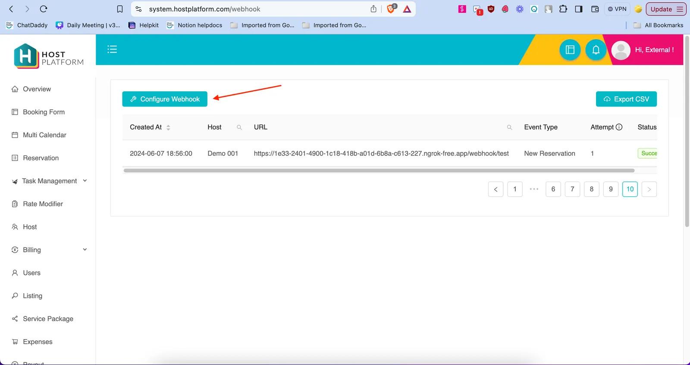690x365 pixels.
Task: Open the Reservation sidebar item
Action: [x=41, y=158]
